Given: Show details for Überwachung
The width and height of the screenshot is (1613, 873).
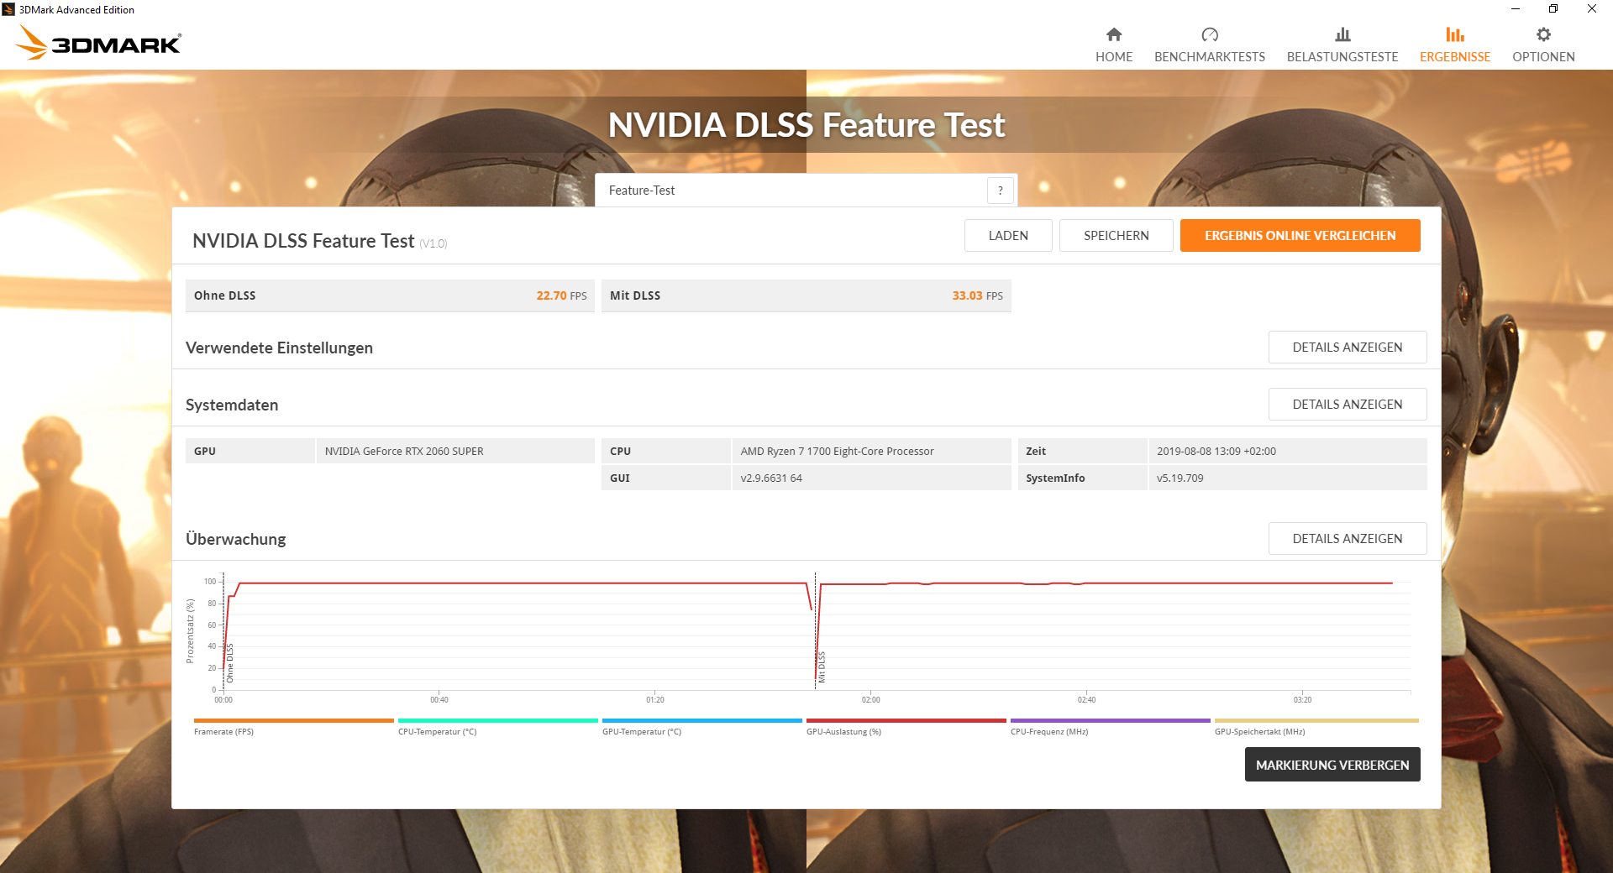Looking at the screenshot, I should coord(1348,539).
